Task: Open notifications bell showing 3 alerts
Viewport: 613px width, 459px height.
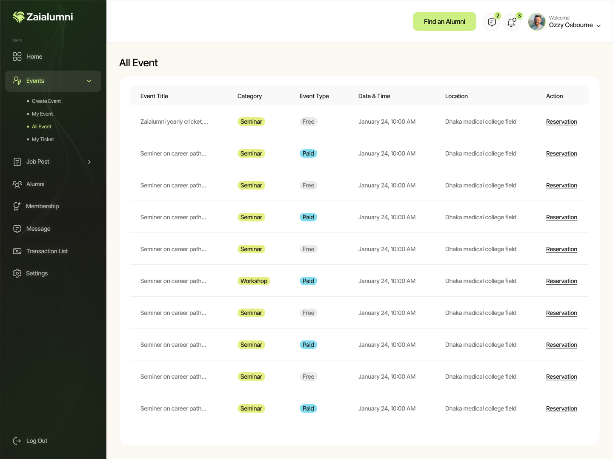Action: pyautogui.click(x=512, y=22)
